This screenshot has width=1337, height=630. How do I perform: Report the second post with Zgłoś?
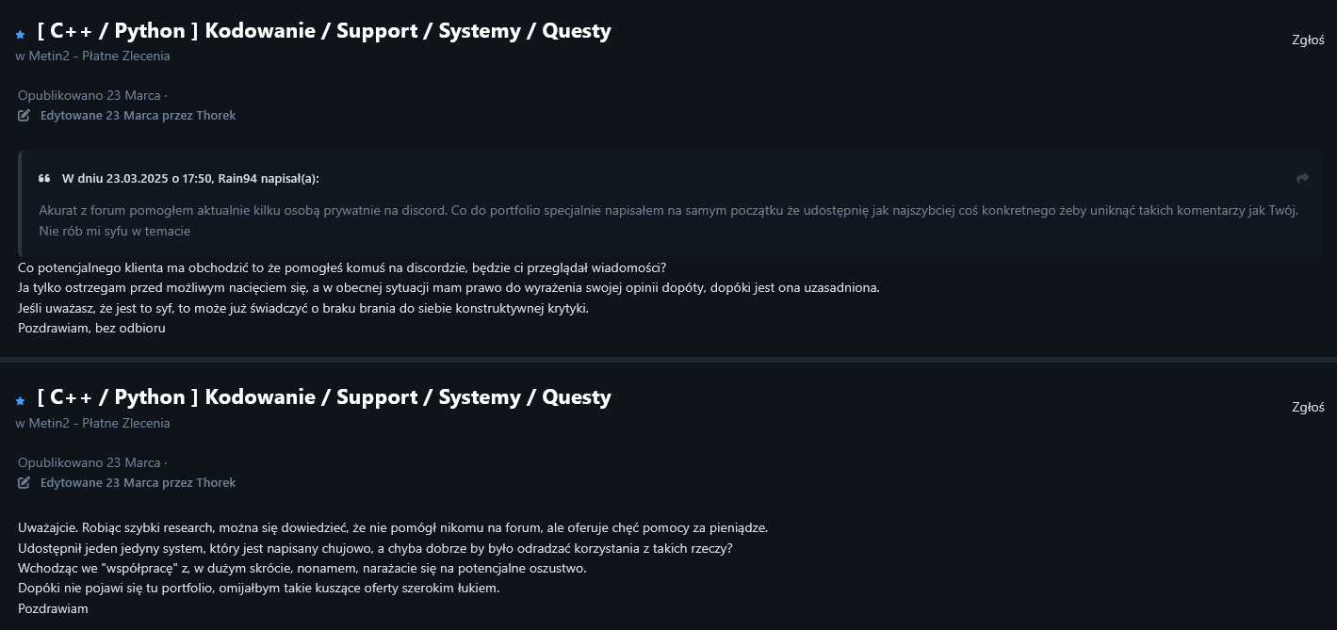[1308, 407]
